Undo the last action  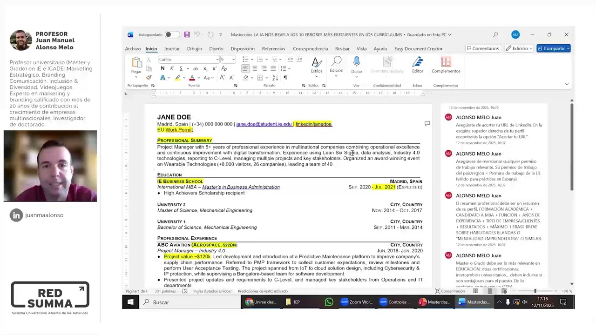197,34
